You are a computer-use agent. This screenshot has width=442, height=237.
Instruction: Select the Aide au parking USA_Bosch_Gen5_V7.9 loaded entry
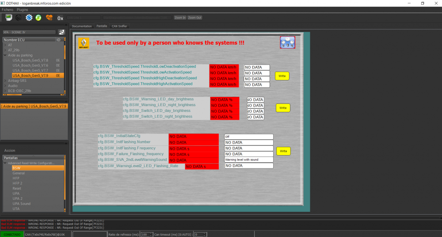[34, 107]
